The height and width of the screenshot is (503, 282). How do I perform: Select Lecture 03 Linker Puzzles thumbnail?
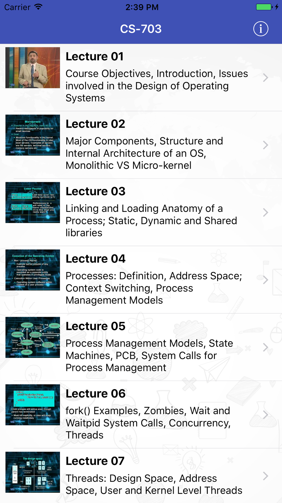point(33,203)
